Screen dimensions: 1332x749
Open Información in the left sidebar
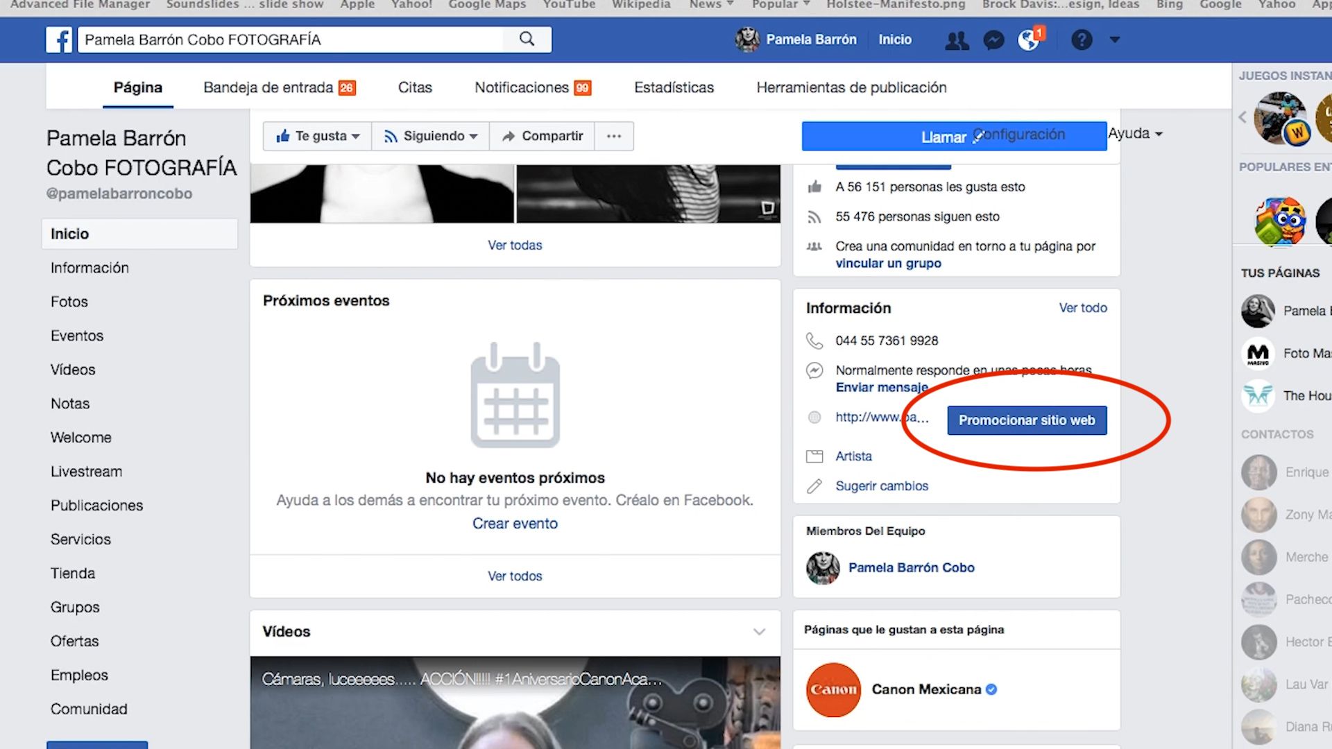tap(89, 268)
